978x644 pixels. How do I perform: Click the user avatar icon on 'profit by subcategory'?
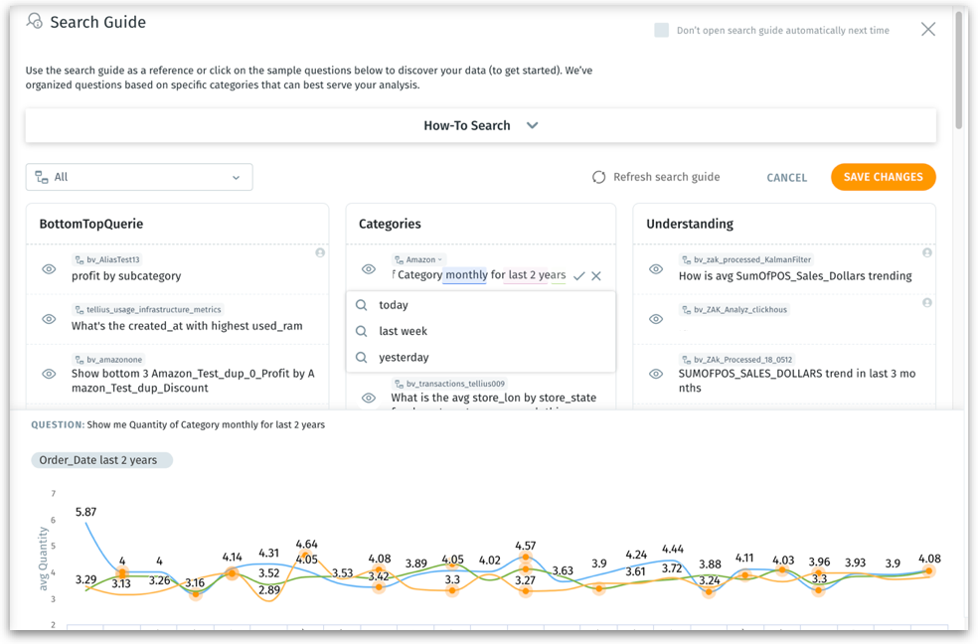pyautogui.click(x=320, y=252)
